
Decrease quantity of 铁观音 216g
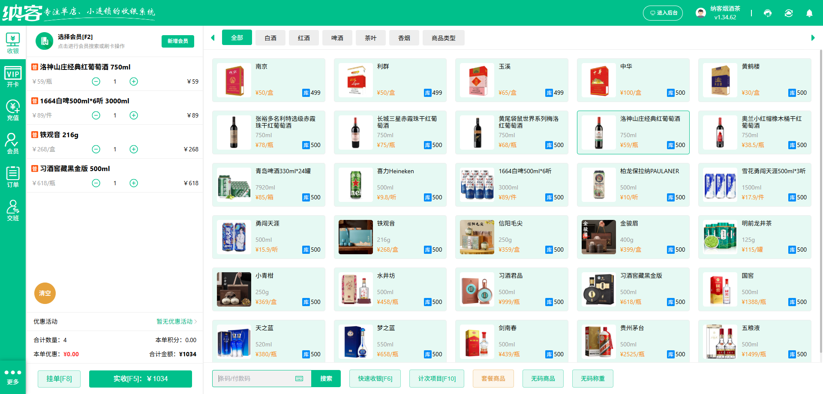point(96,149)
